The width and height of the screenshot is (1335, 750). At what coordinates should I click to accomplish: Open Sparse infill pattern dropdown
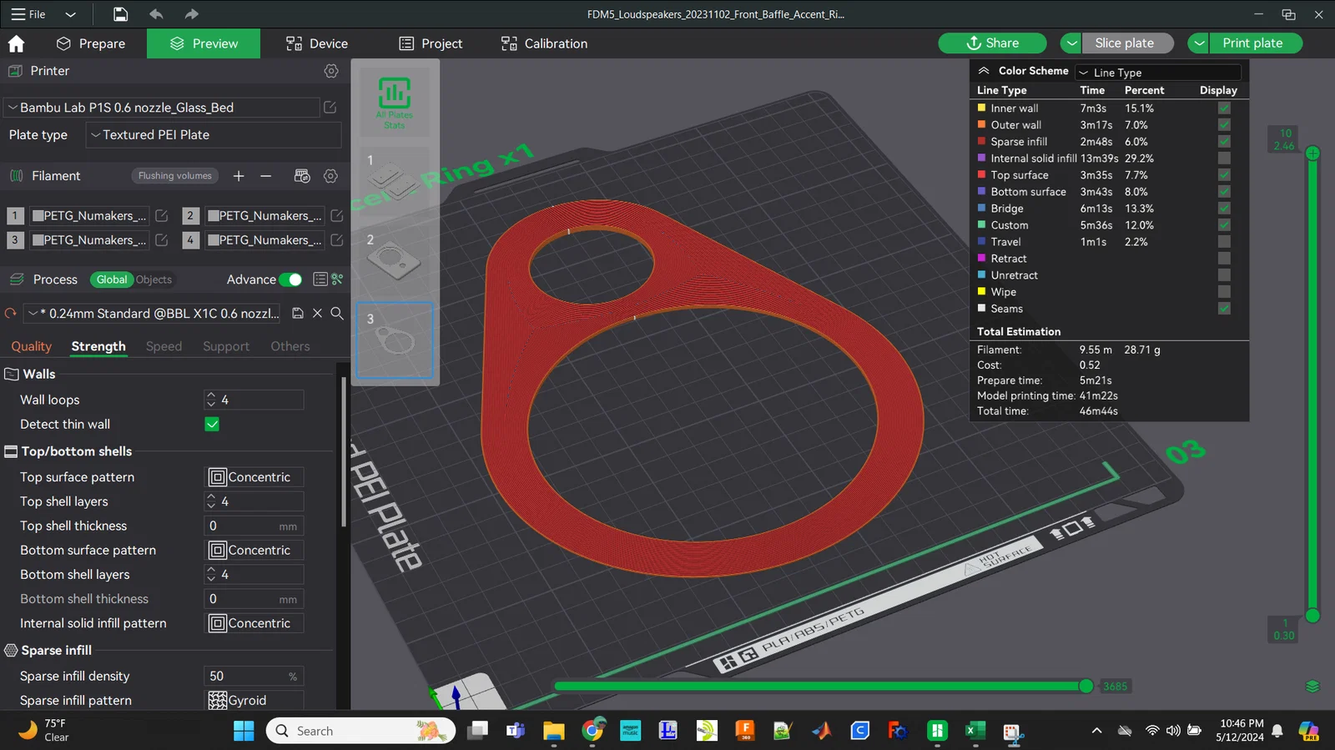pyautogui.click(x=254, y=701)
